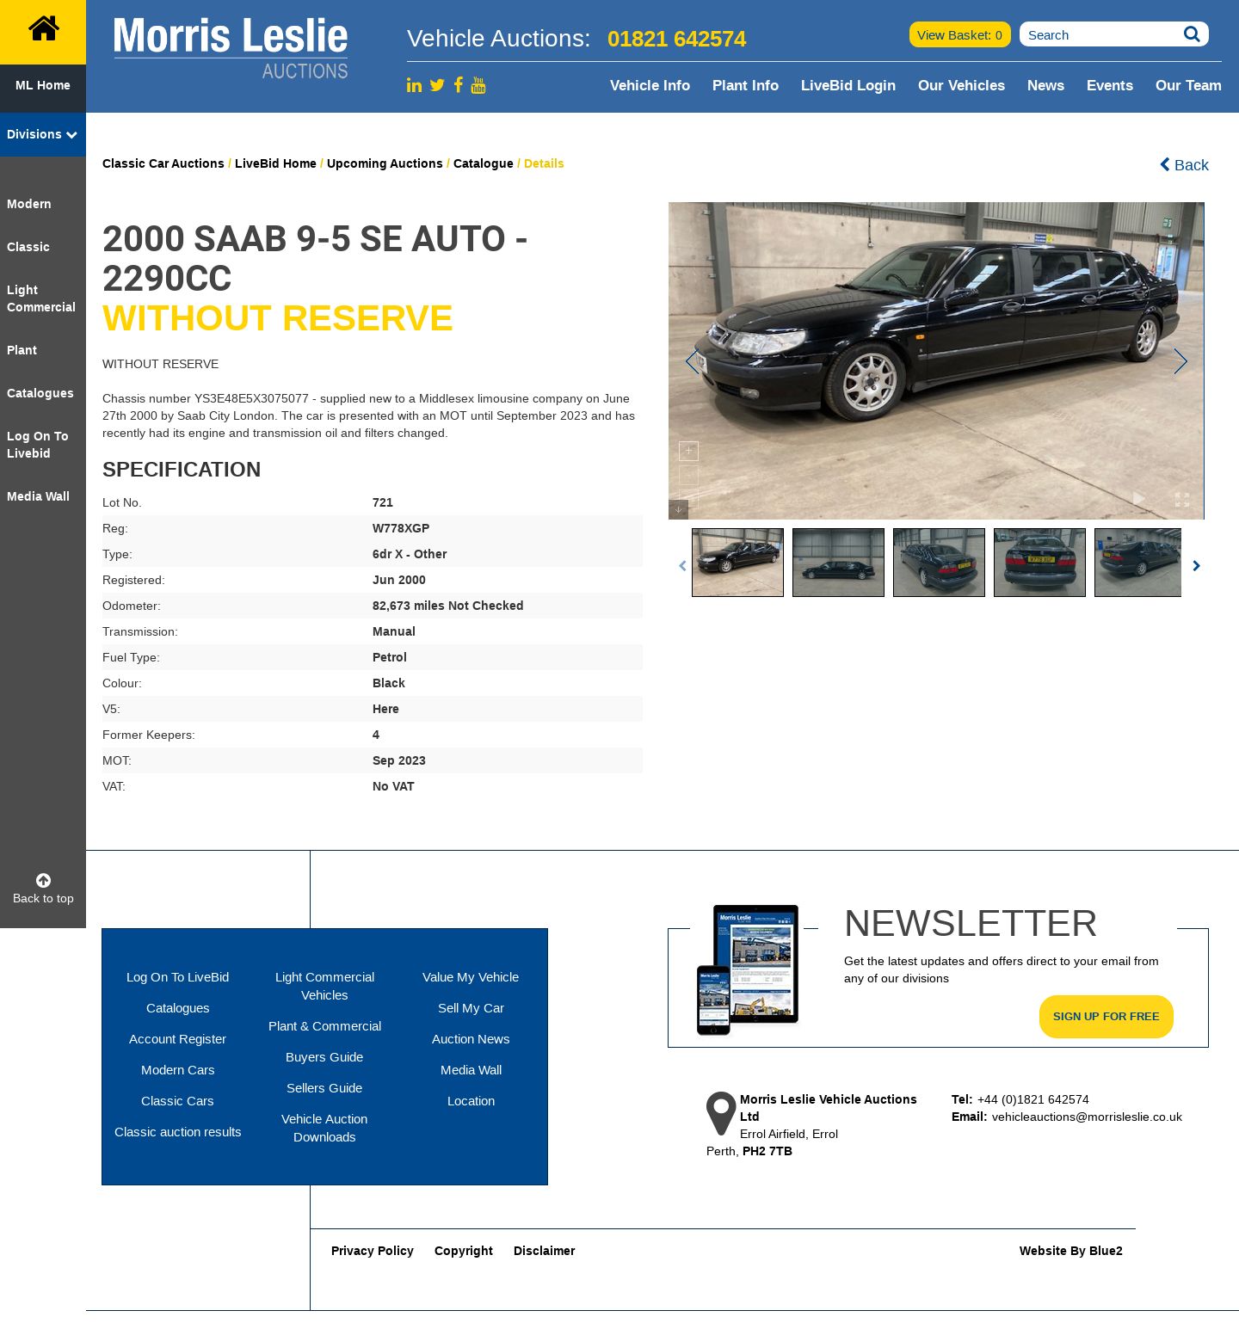1239x1323 pixels.
Task: Open the Our Vehicles menu
Action: pos(961,85)
